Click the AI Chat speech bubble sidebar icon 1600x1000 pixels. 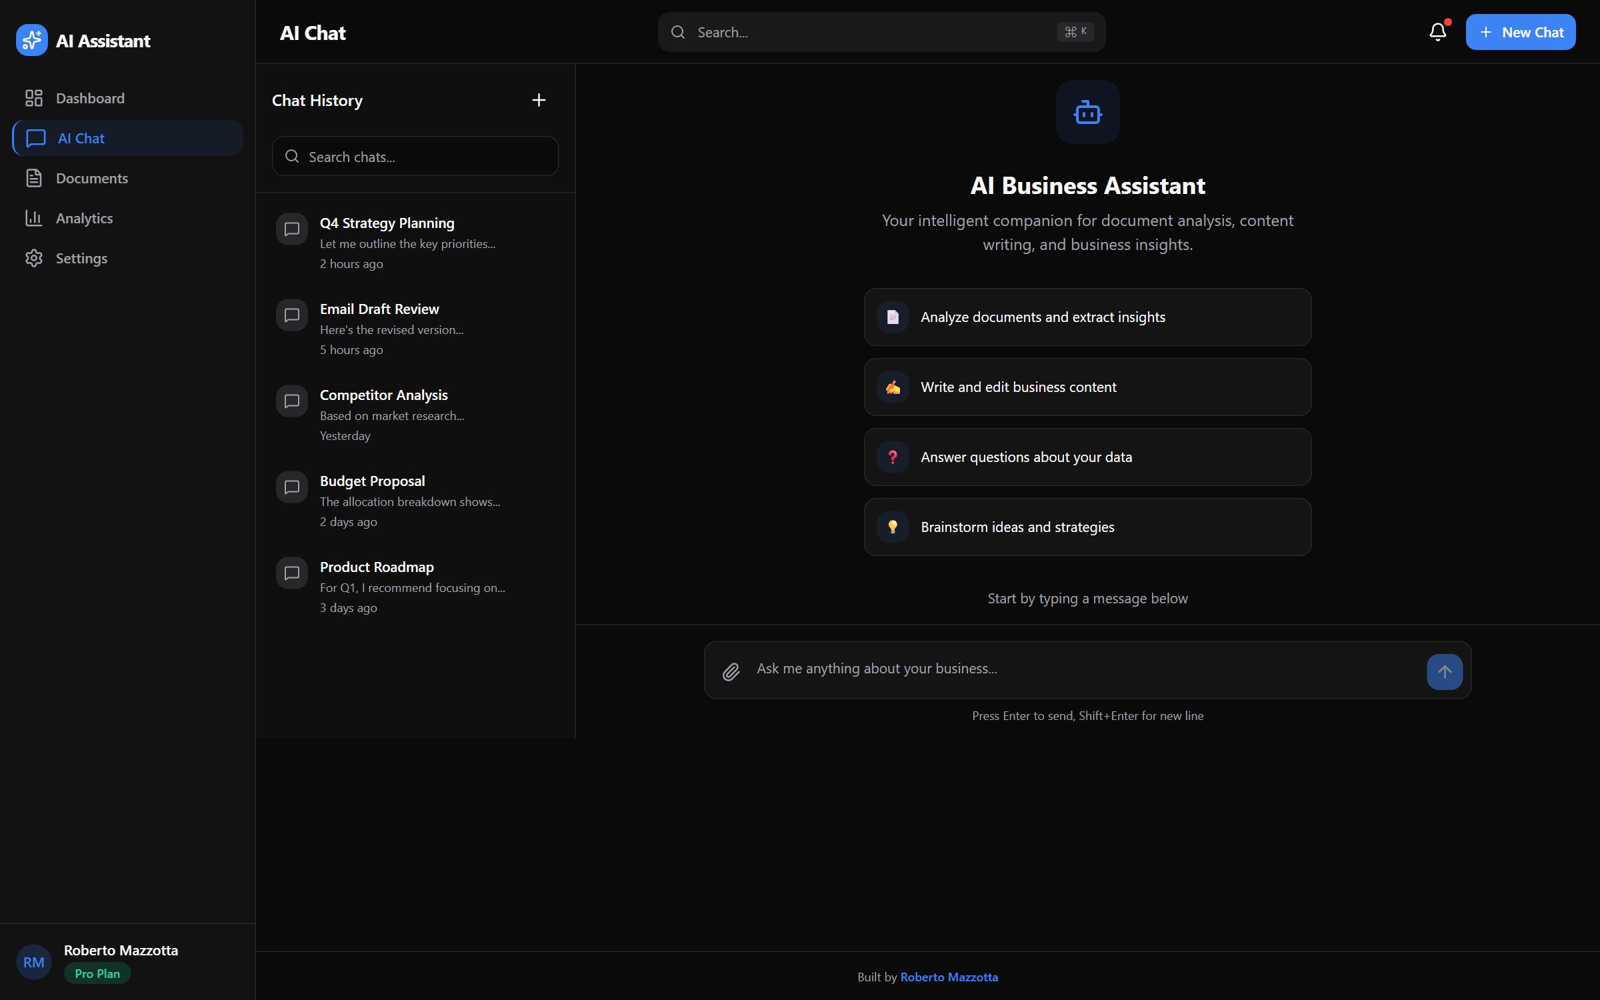pyautogui.click(x=36, y=138)
